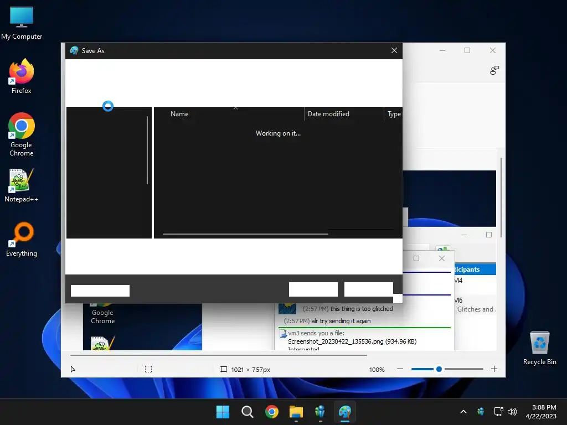This screenshot has width=567, height=425.
Task: Open the two-people messenger app in taskbar center
Action: [x=320, y=412]
